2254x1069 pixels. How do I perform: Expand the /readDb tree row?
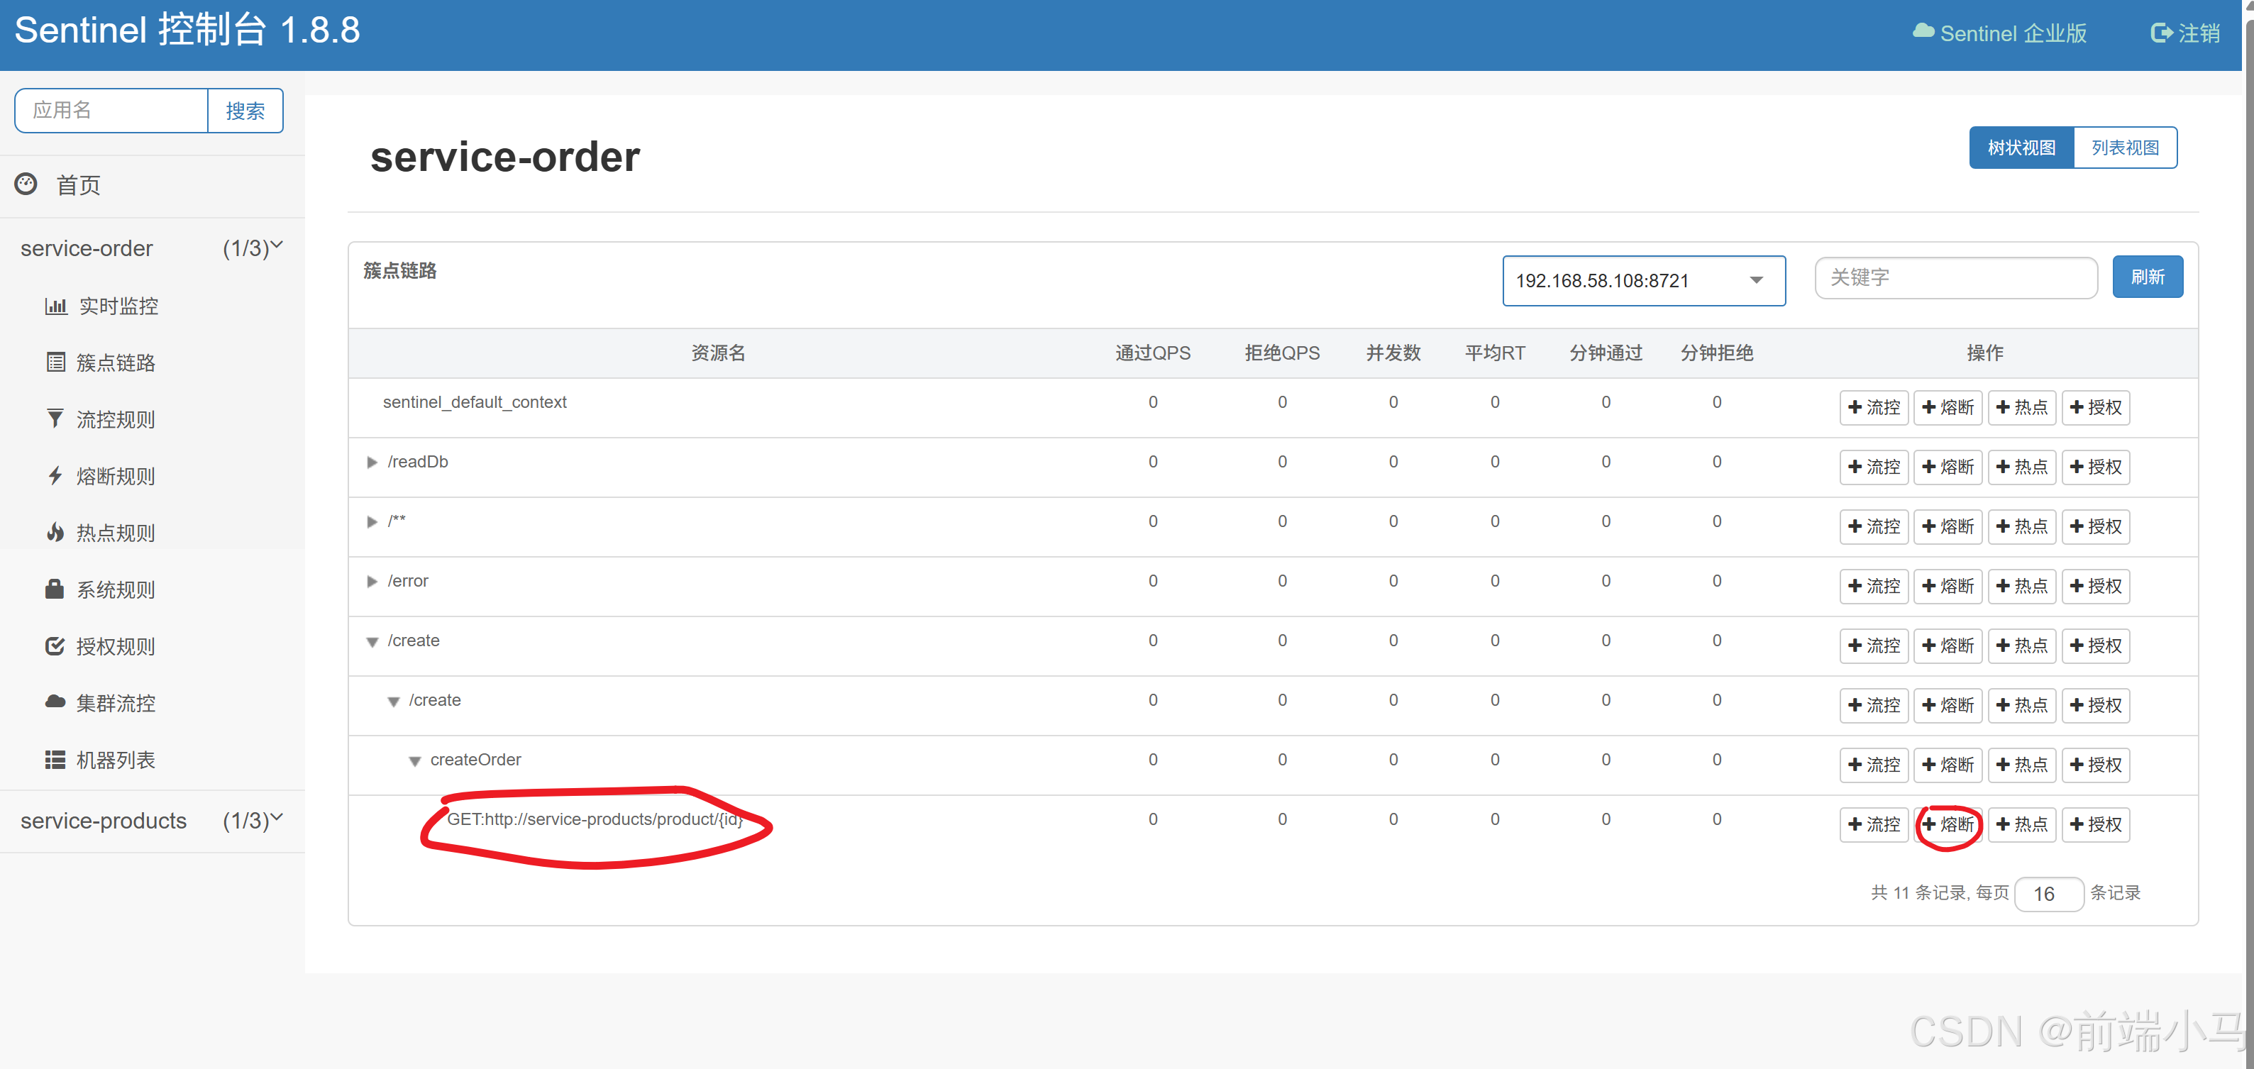click(372, 462)
